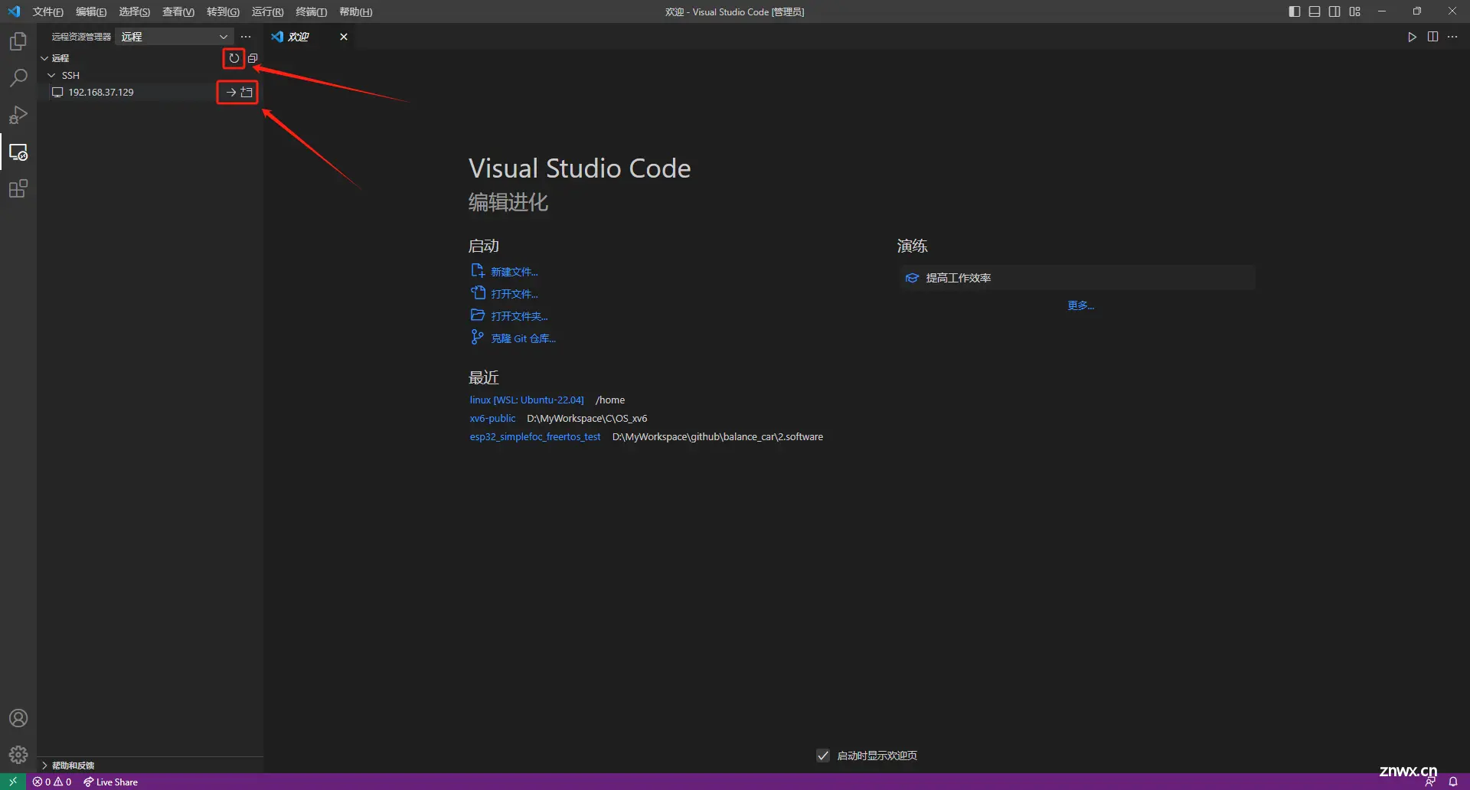
Task: Click 克隆 Git 仓库... link
Action: point(523,338)
